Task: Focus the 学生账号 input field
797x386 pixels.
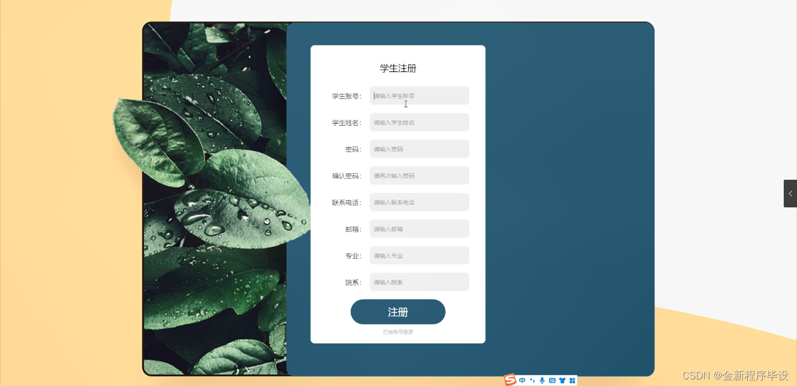Action: coord(420,96)
